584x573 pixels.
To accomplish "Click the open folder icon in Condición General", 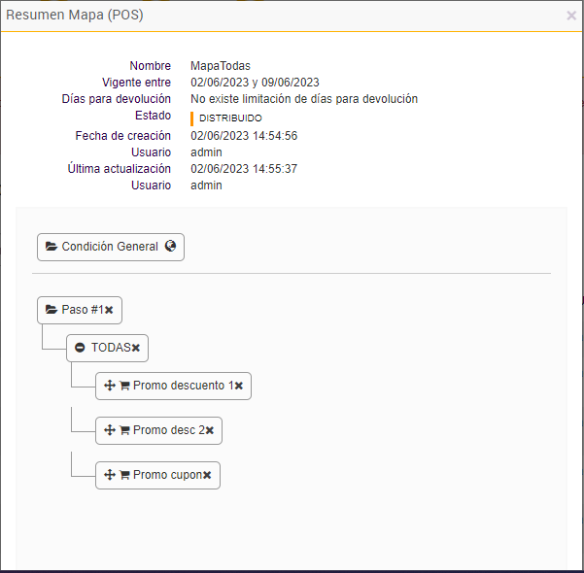I will 52,246.
